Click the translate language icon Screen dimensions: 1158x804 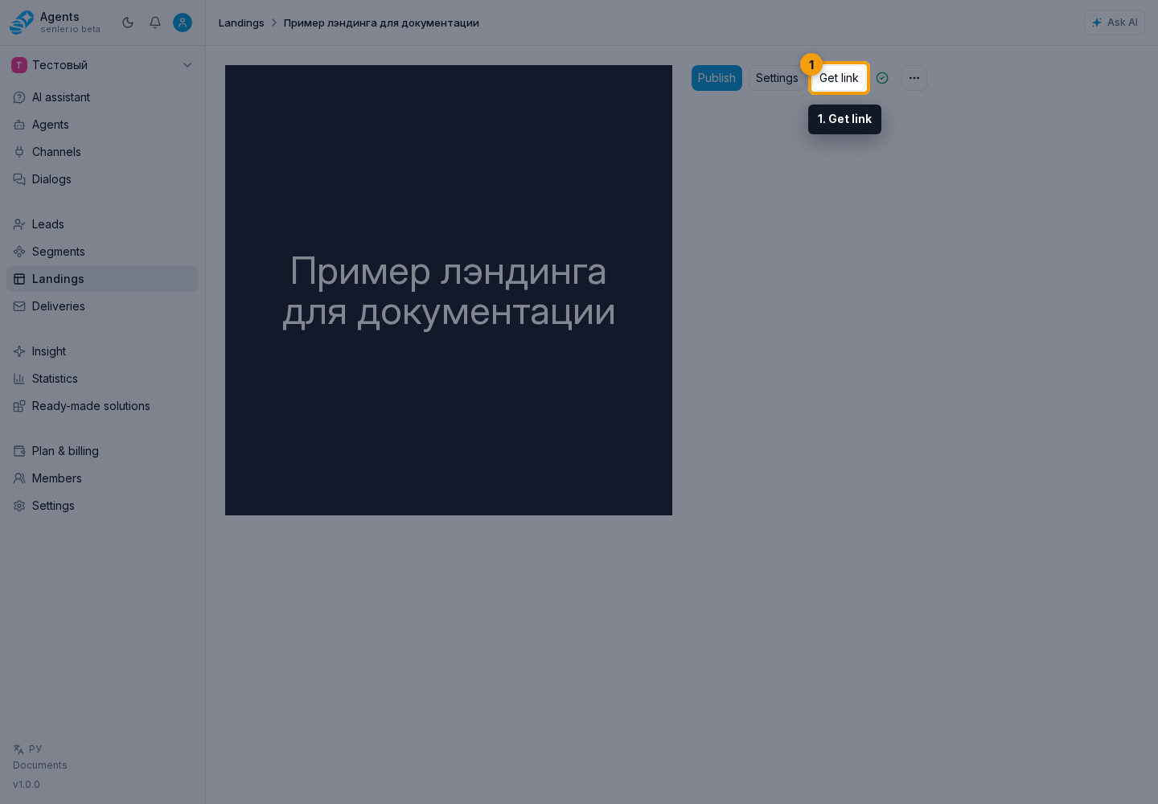tap(18, 749)
